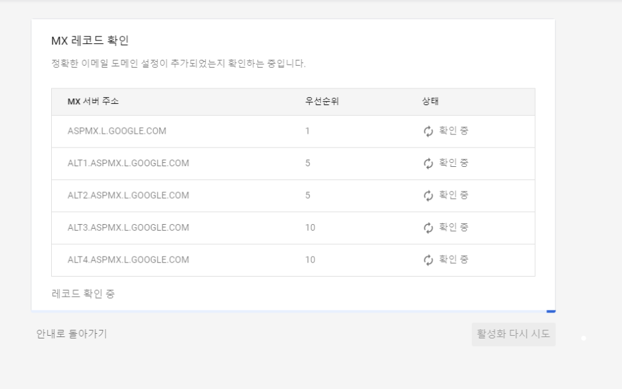
Task: Click the 상태 column header
Action: coord(430,101)
